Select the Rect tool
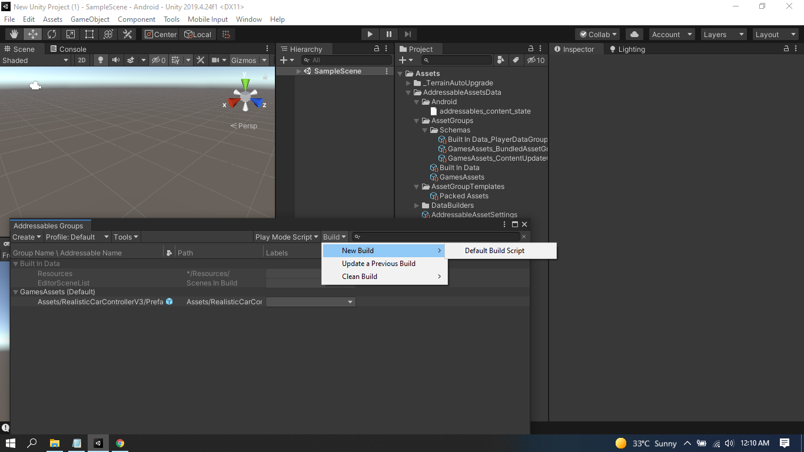The width and height of the screenshot is (804, 452). tap(89, 34)
